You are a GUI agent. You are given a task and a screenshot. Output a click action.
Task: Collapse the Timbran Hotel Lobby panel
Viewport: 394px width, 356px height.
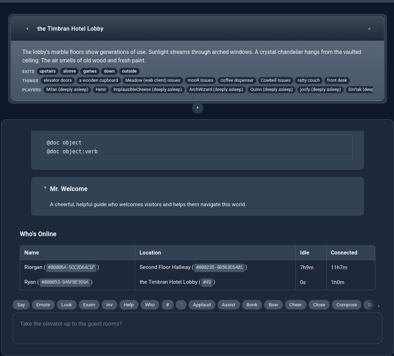(x=28, y=29)
